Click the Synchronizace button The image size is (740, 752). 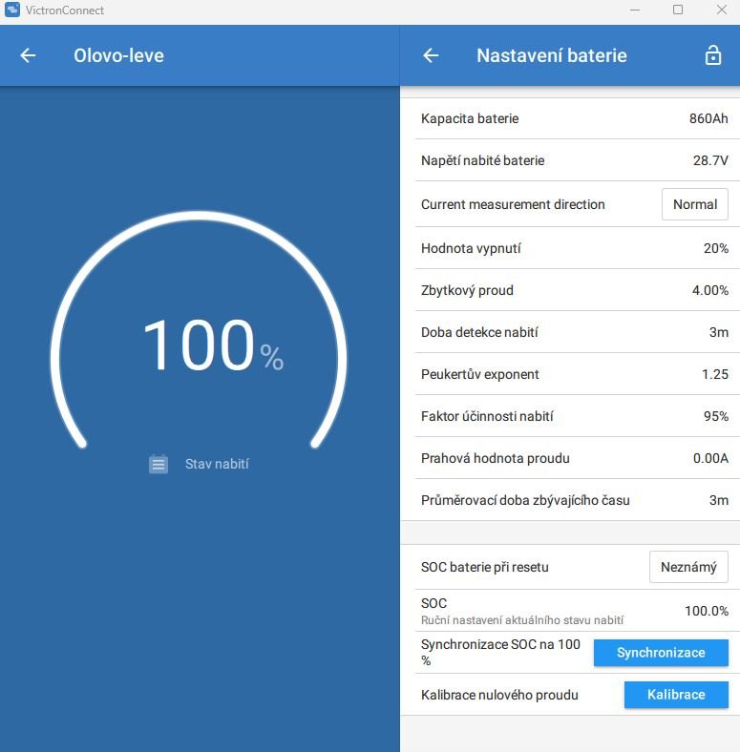[661, 653]
